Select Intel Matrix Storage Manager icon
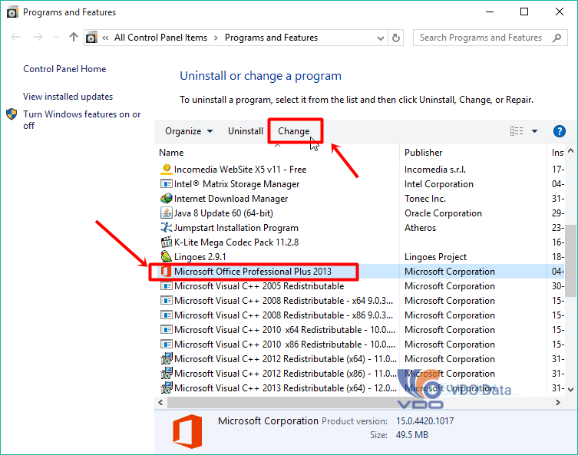The height and width of the screenshot is (455, 578). click(167, 183)
